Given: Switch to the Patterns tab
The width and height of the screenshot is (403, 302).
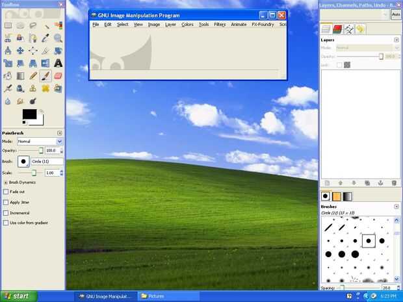Looking at the screenshot, I should (x=337, y=196).
